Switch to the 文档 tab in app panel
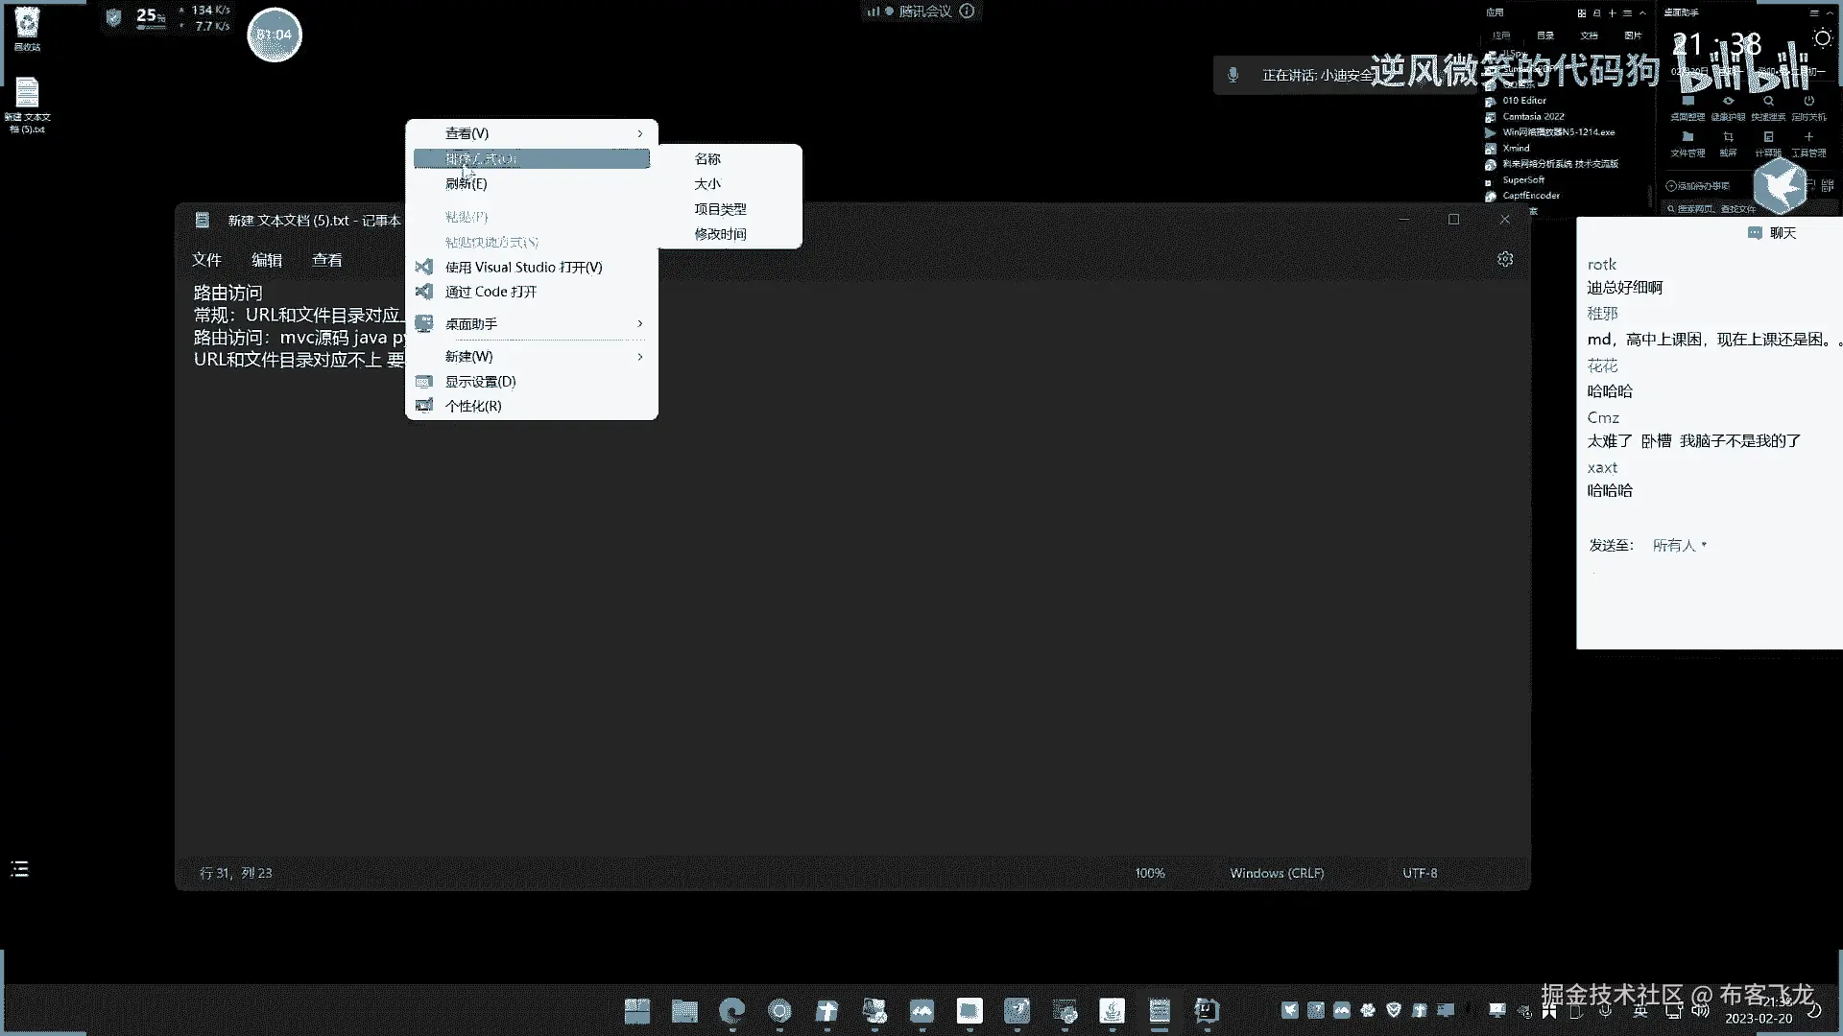1843x1036 pixels. tap(1590, 35)
